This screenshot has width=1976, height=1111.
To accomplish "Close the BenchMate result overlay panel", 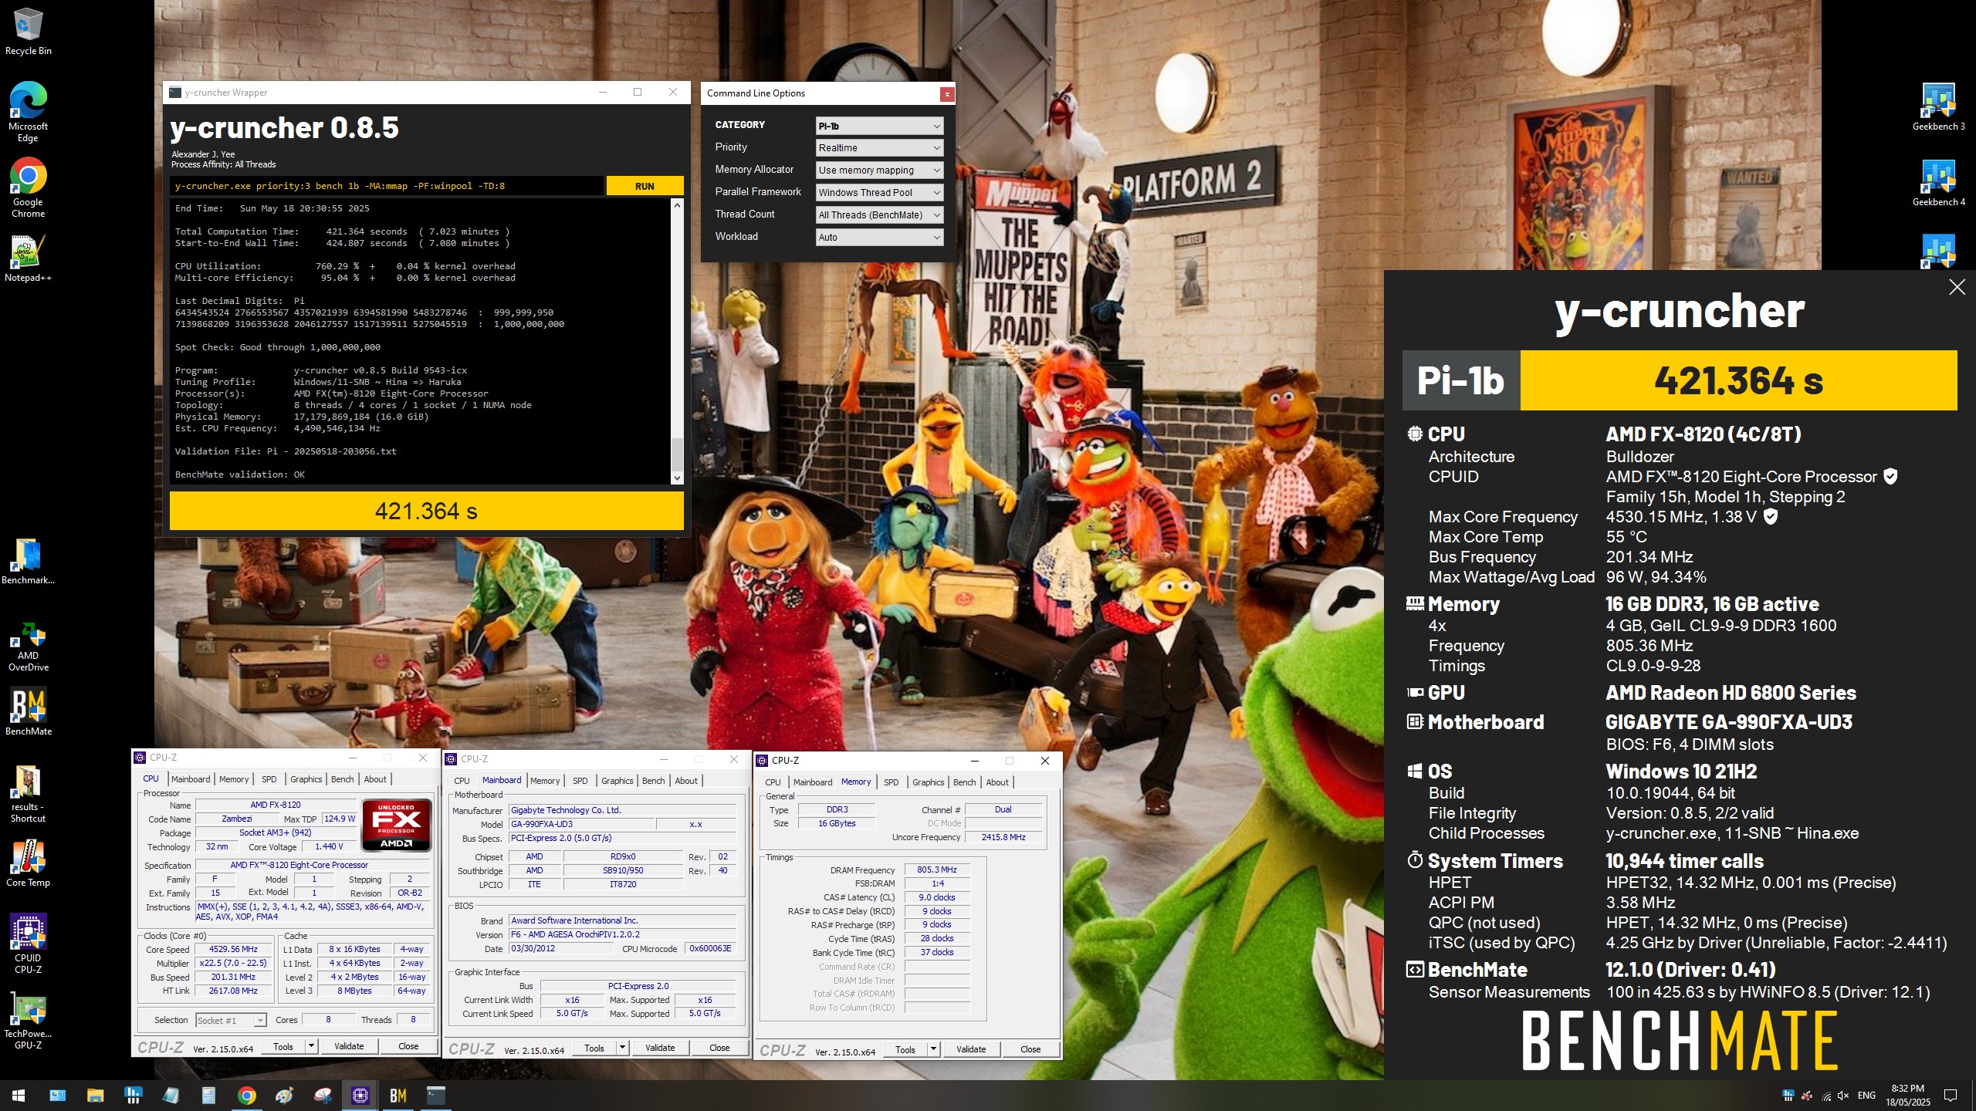I will pyautogui.click(x=1957, y=287).
